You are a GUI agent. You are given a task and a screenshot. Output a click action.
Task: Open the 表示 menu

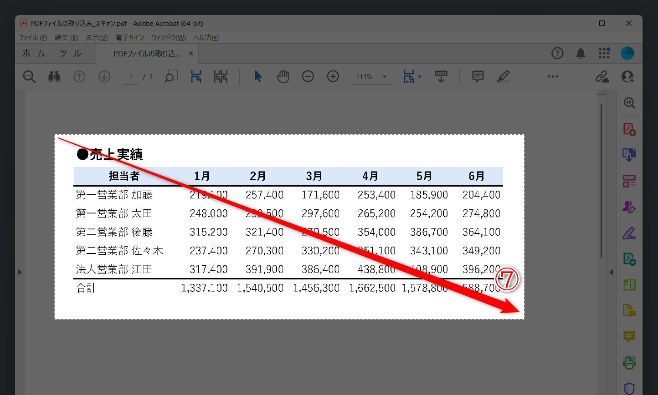point(97,38)
